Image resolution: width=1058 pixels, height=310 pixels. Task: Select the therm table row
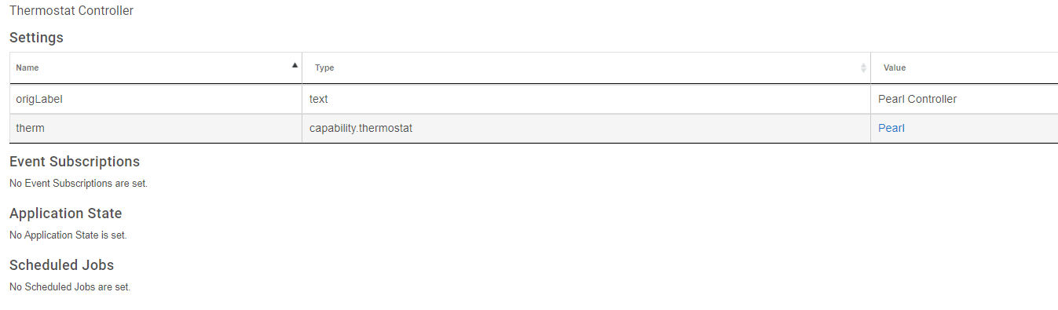[x=534, y=128]
